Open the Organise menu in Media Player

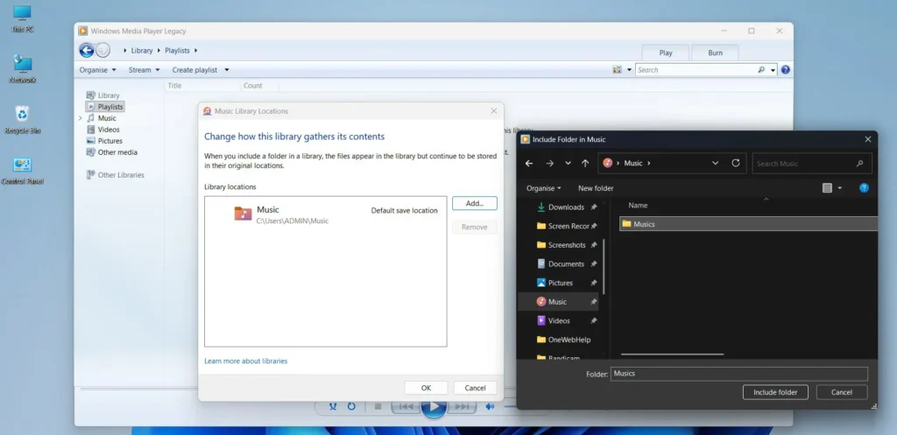(x=98, y=70)
